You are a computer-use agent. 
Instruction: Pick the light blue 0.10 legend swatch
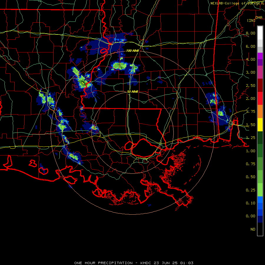coord(260,200)
